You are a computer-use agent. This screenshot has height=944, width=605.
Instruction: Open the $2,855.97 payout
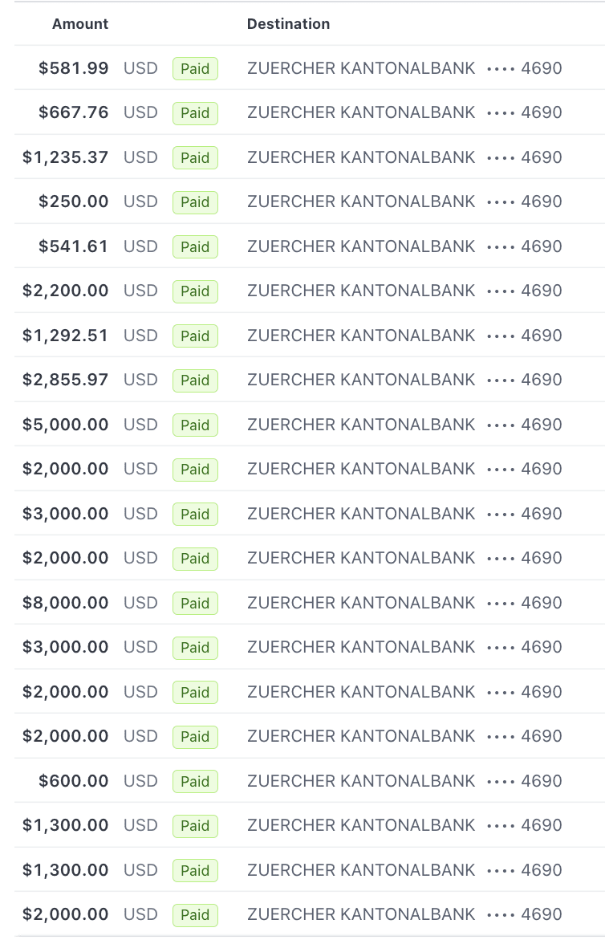(x=65, y=380)
